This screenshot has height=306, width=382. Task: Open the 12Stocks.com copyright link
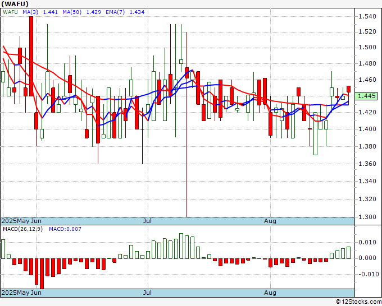358,302
